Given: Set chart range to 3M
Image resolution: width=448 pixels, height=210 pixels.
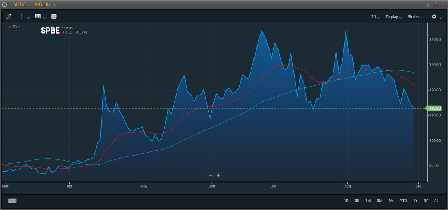Looking at the screenshot, I should pos(379,201).
